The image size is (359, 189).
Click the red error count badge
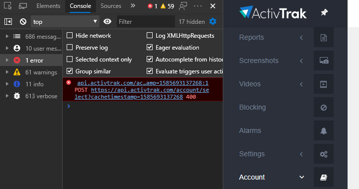153,6
